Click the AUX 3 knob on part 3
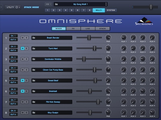 tap(143, 59)
